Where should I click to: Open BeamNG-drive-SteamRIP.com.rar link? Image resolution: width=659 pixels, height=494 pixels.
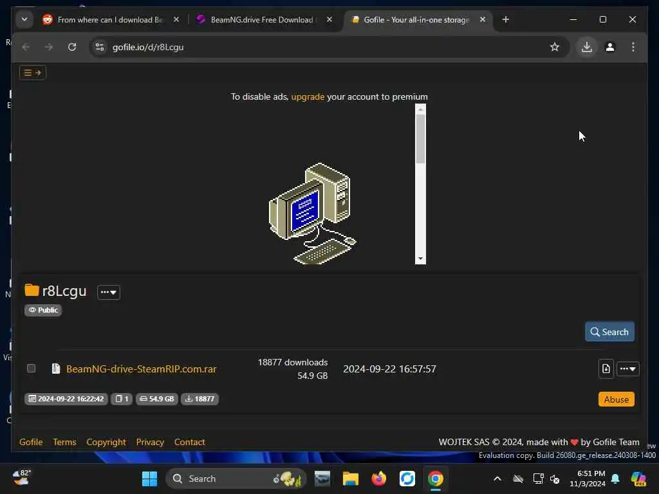click(141, 369)
